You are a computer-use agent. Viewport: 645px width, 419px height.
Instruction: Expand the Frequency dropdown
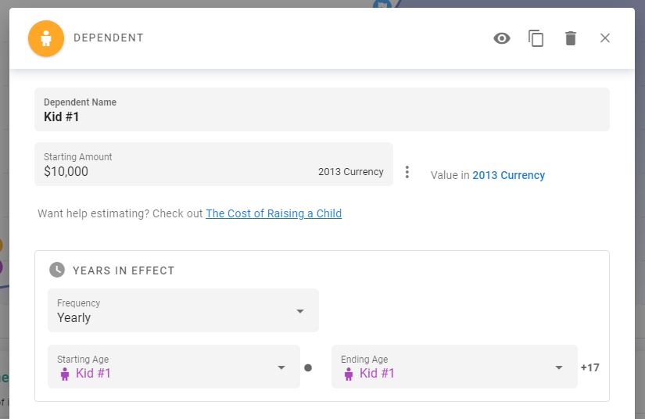pos(299,311)
